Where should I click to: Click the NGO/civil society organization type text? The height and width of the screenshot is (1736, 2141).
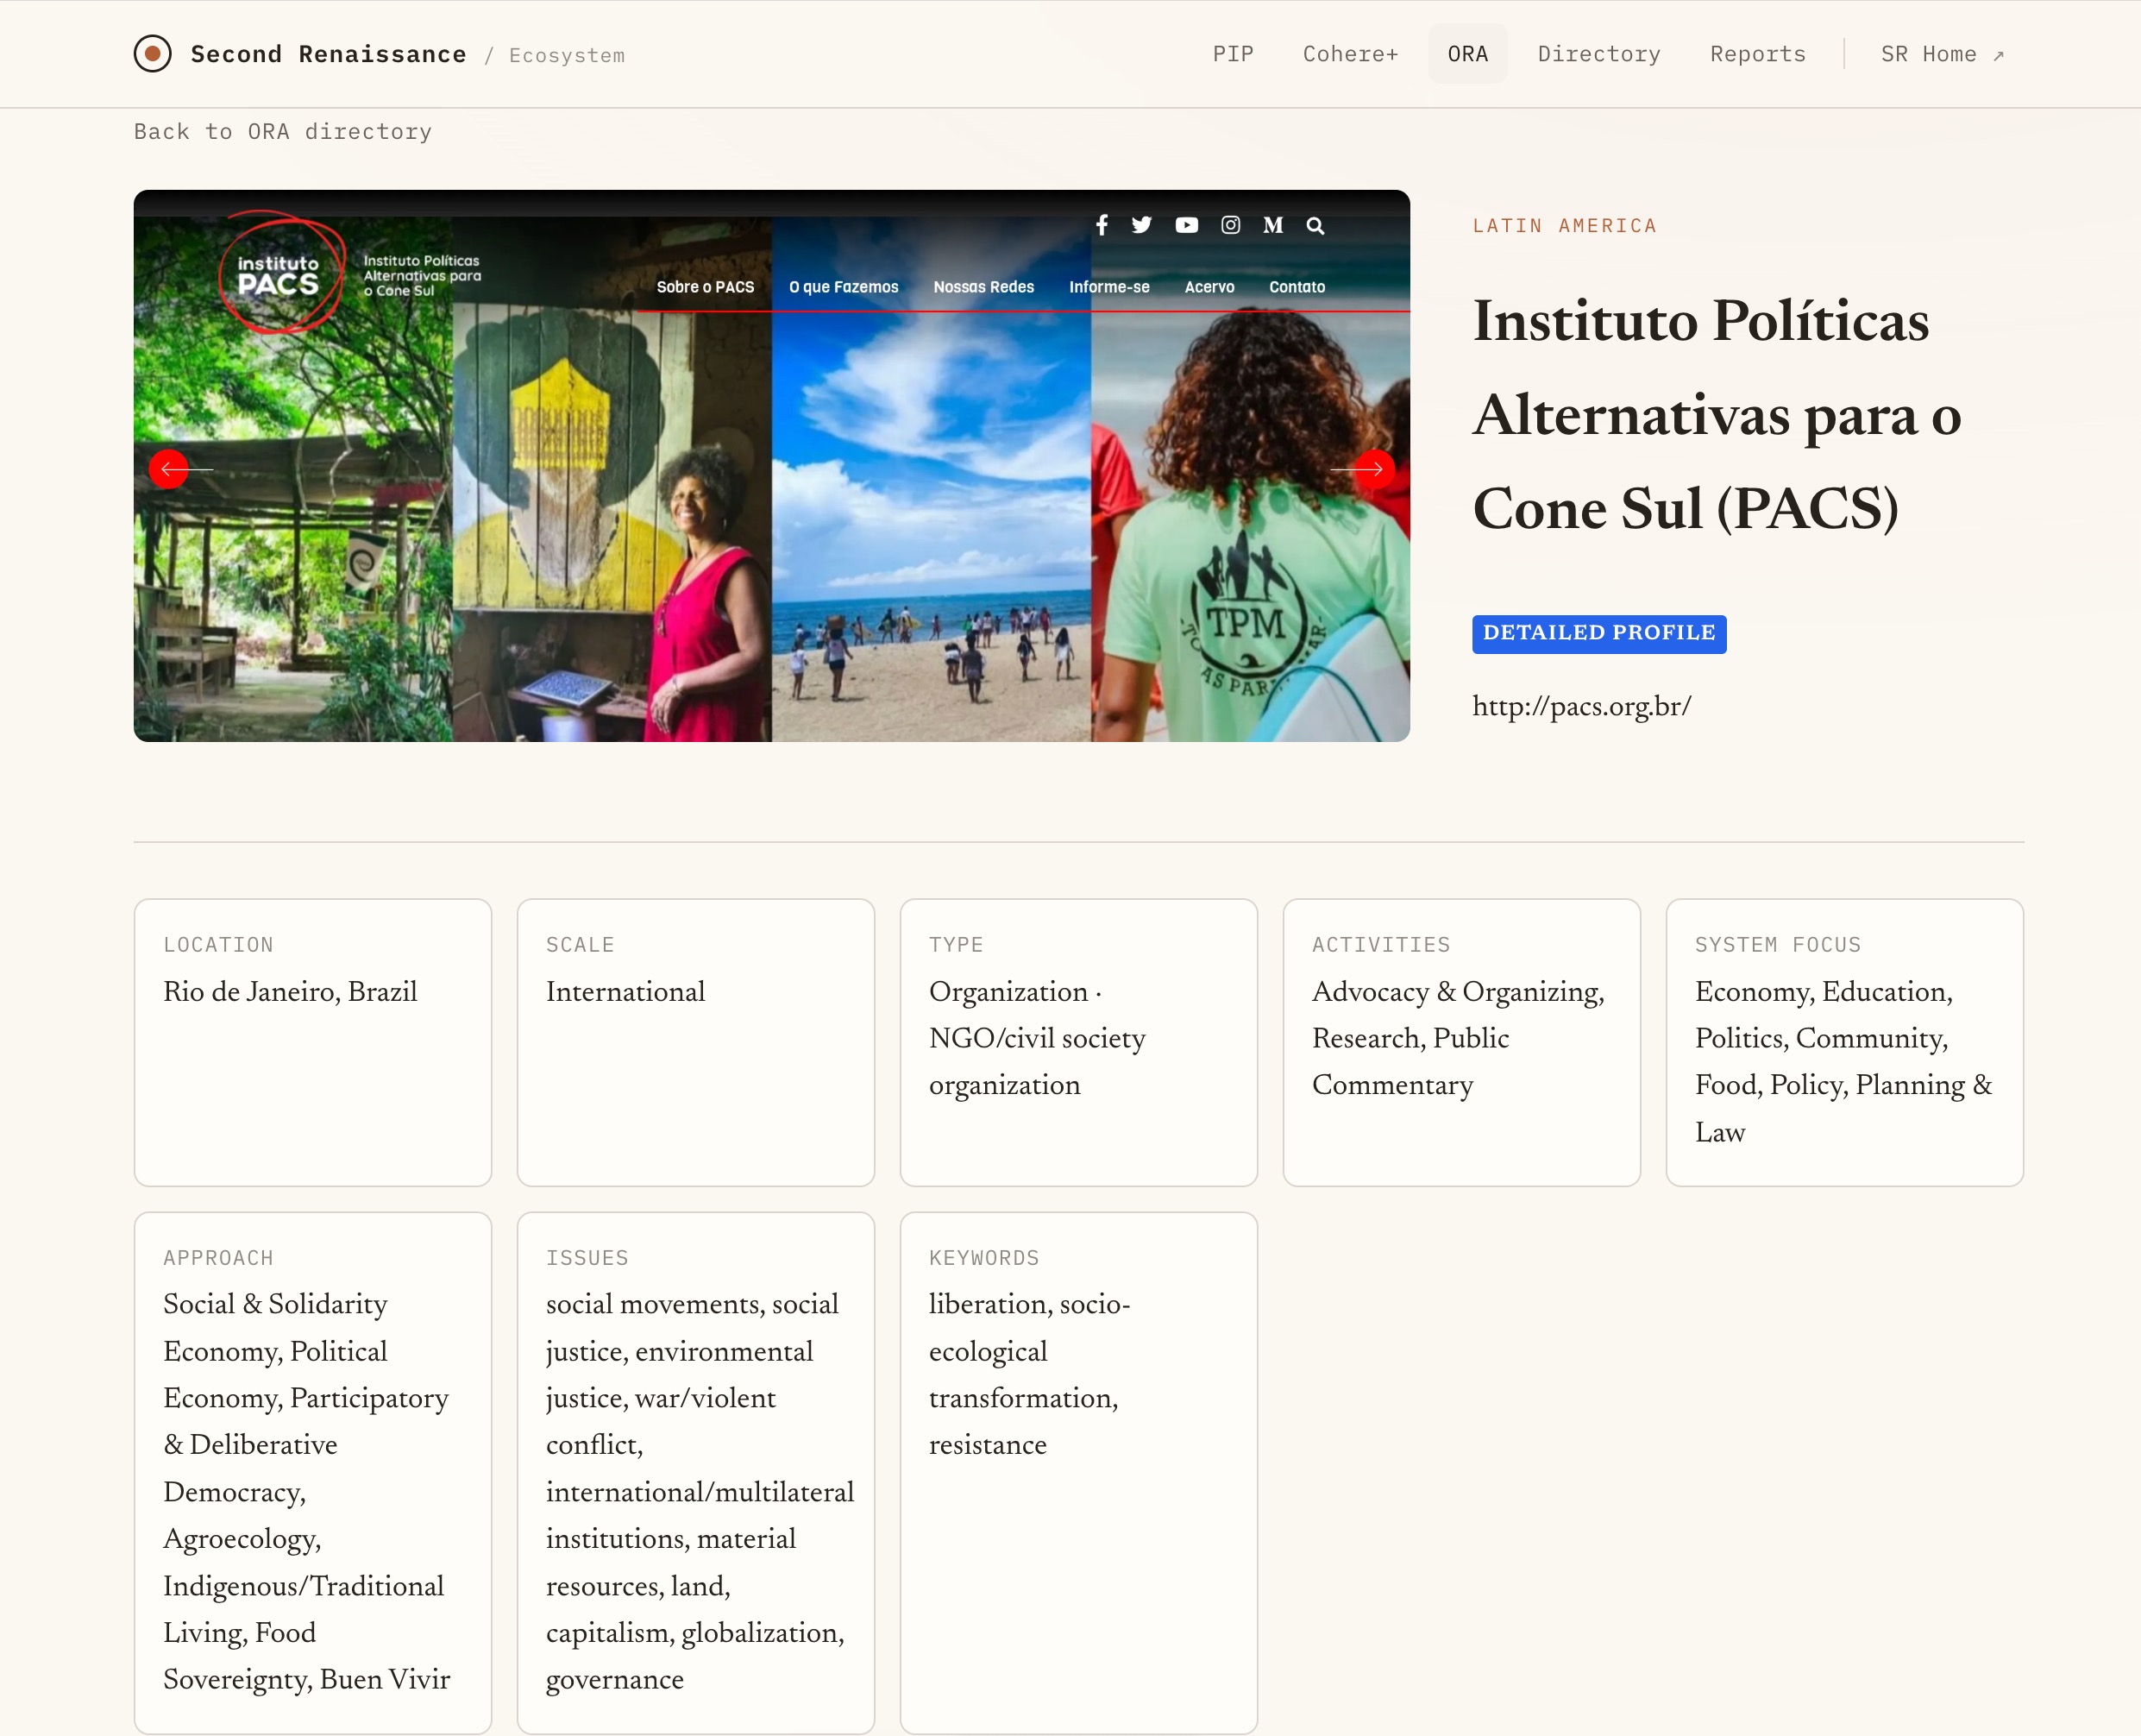pos(1038,1061)
